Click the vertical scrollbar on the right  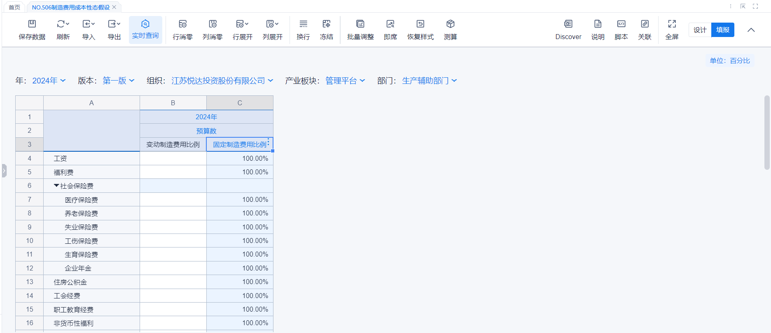[x=766, y=132]
